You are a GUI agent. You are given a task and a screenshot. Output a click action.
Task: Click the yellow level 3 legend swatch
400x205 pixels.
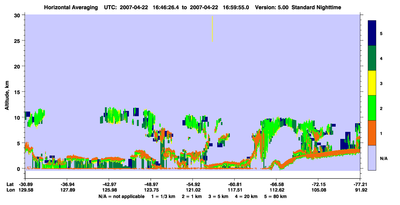pos(372,83)
